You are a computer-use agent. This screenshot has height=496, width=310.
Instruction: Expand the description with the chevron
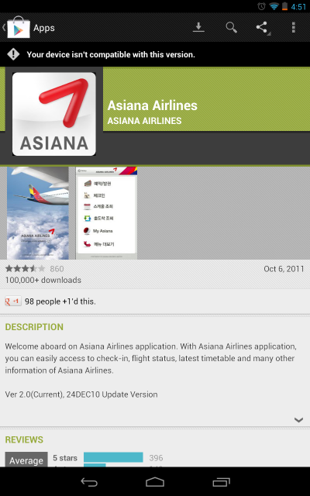click(298, 420)
